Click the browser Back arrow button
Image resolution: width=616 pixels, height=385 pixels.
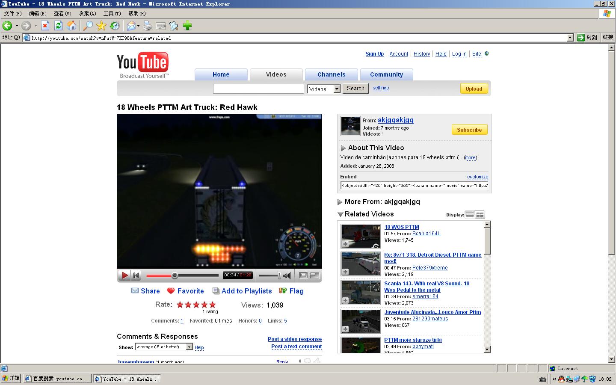pyautogui.click(x=7, y=26)
